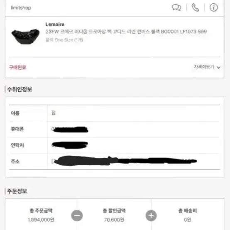Click the recipient name value 집
The height and width of the screenshot is (230, 230).
coord(54,113)
